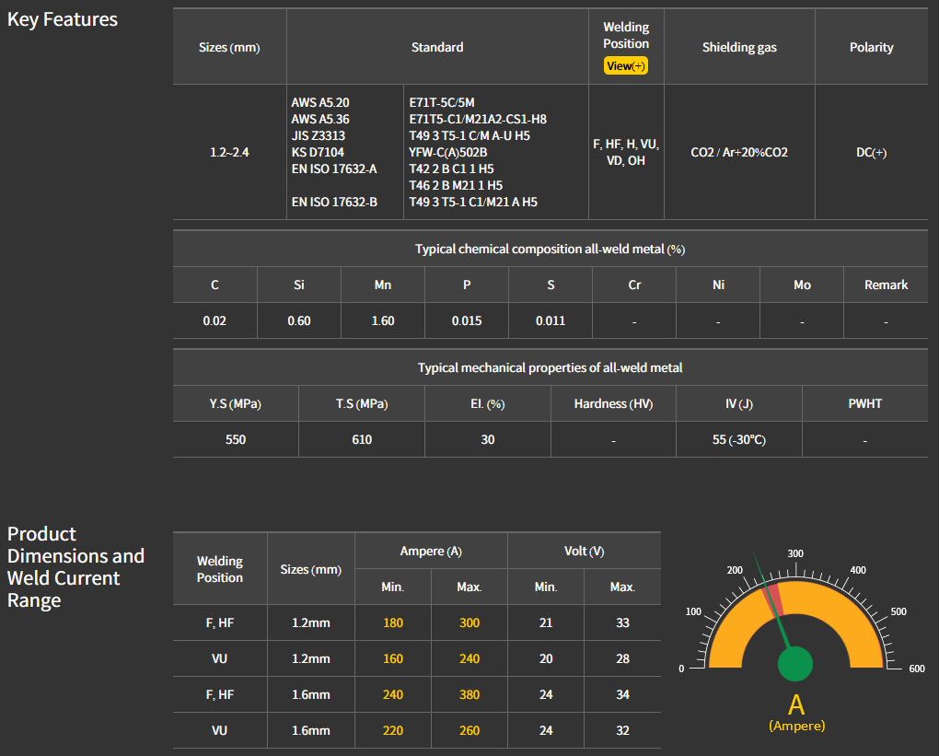939x756 pixels.
Task: Click the DC(+) polarity value
Action: (871, 153)
